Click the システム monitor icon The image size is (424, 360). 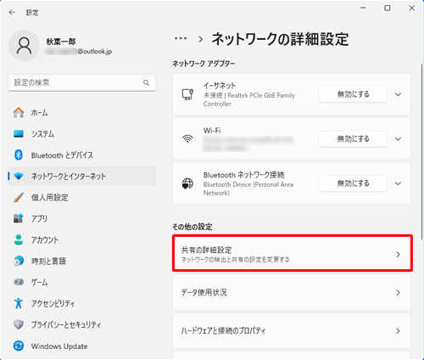[19, 134]
